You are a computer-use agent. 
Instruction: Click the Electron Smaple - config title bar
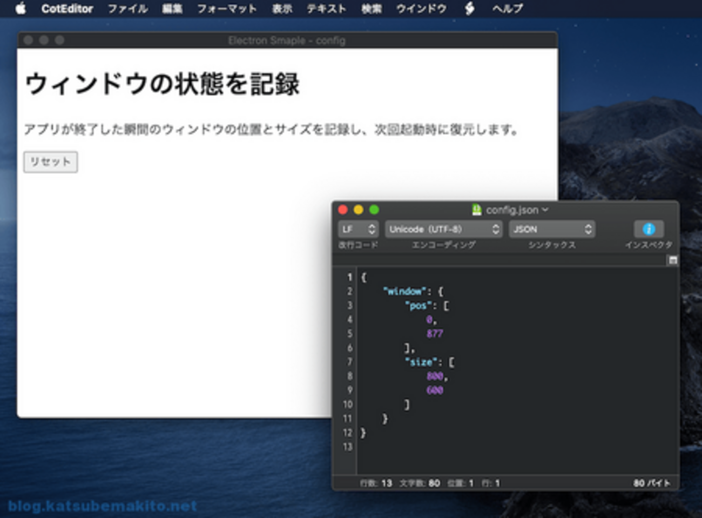point(287,41)
